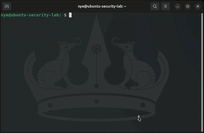Open the hamburger main menu
Image resolution: width=204 pixels, height=133 pixels.
click(165, 6)
